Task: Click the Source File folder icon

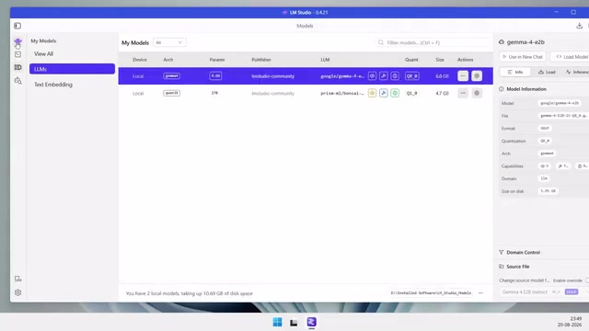Action: click(501, 267)
